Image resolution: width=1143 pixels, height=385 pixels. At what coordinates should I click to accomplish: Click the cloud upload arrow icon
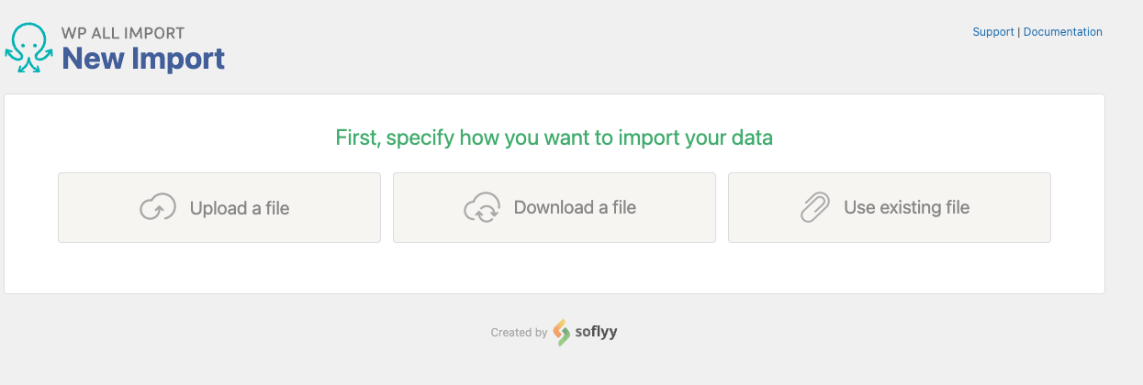tap(158, 208)
